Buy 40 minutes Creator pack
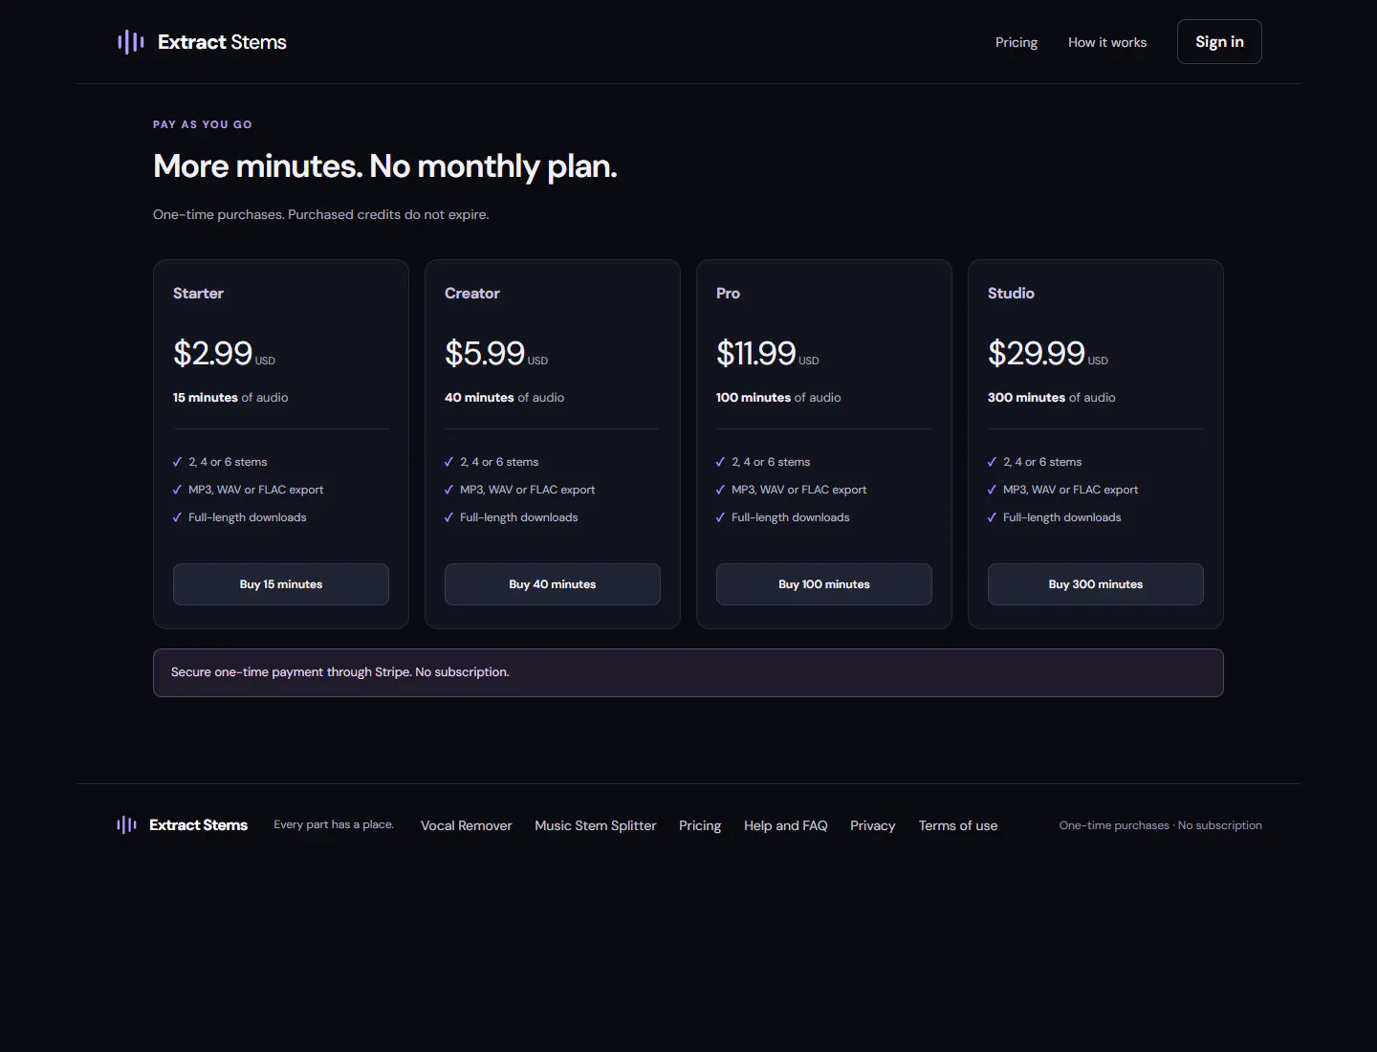 553,584
